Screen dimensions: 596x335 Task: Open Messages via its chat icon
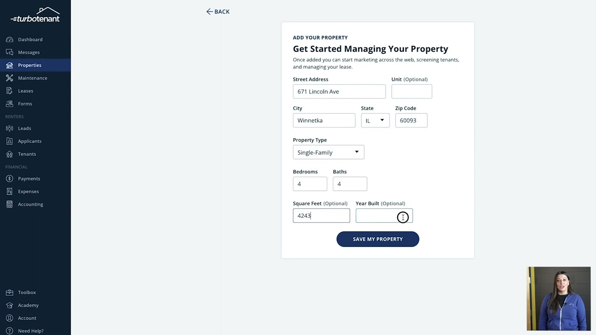[x=9, y=52]
